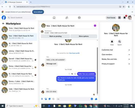135x108 pixels.
Task: Open View buyer profile link
Action: click(x=74, y=53)
